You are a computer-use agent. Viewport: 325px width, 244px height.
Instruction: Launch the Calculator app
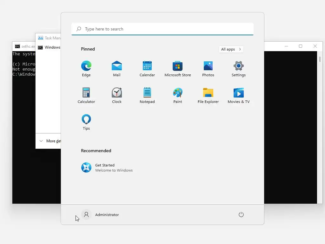(x=86, y=95)
